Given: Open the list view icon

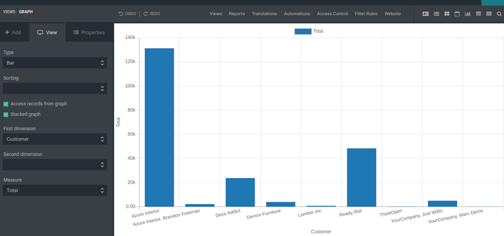Looking at the screenshot, I should click(x=436, y=14).
